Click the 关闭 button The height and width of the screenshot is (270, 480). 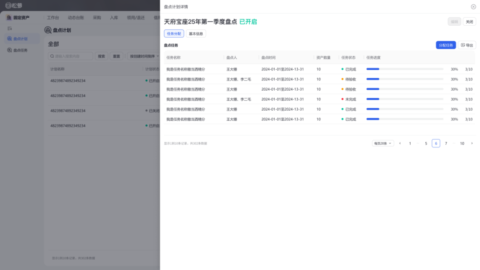[469, 22]
